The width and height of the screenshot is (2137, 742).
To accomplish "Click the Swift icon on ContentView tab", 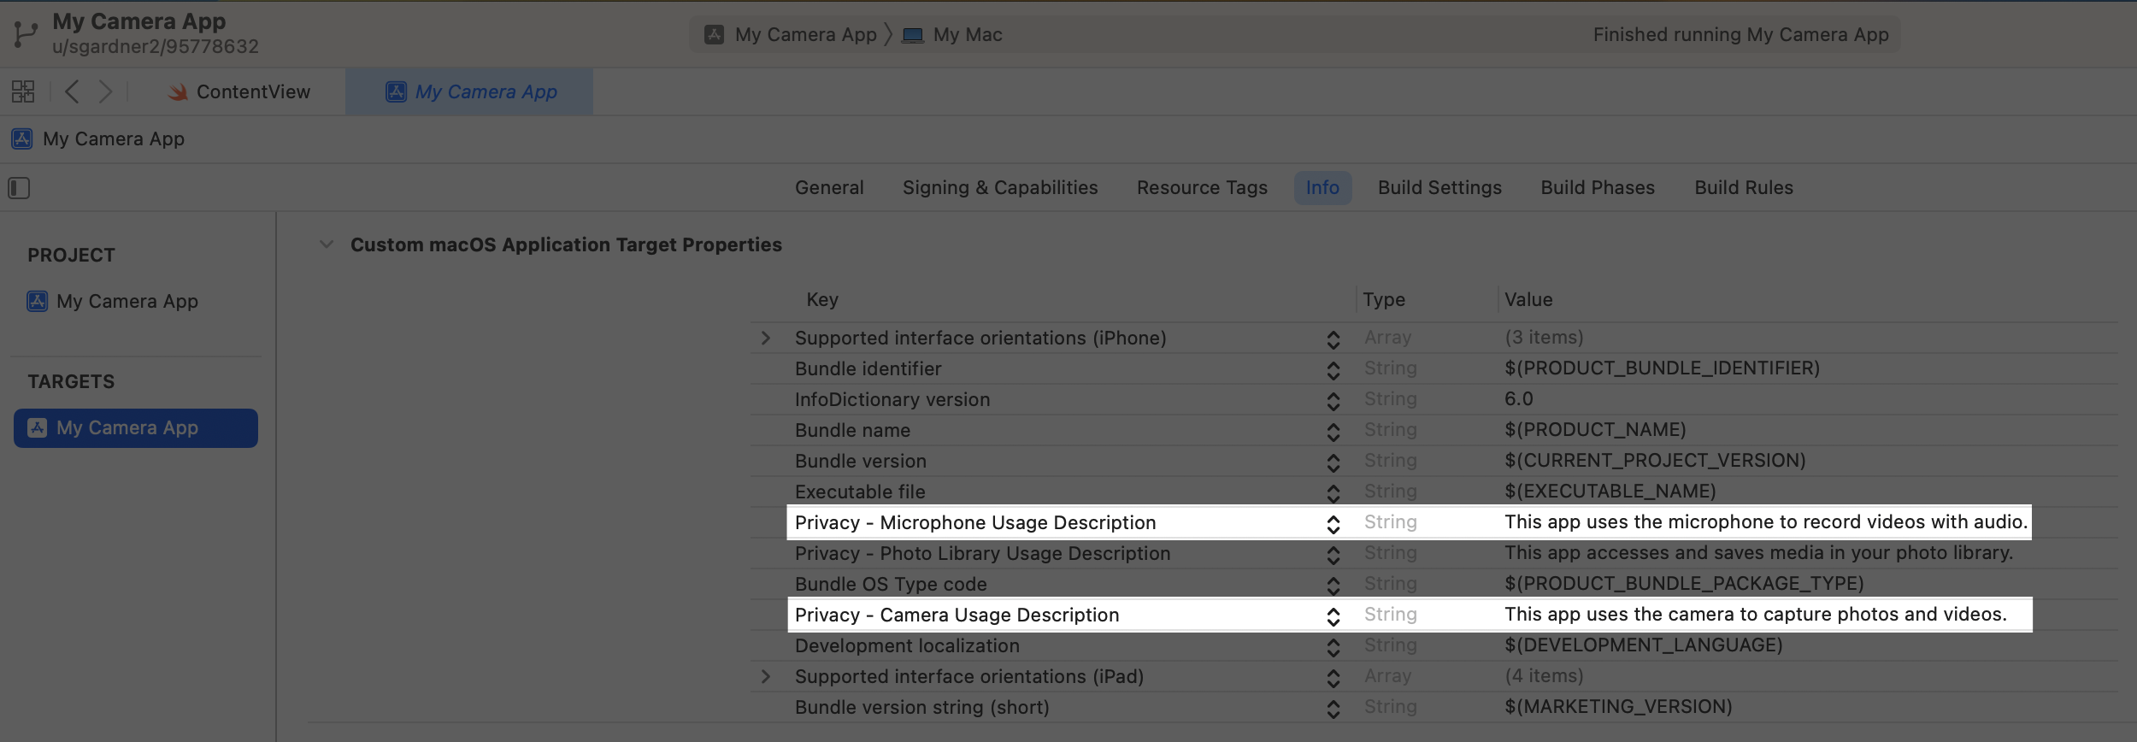I will [178, 92].
